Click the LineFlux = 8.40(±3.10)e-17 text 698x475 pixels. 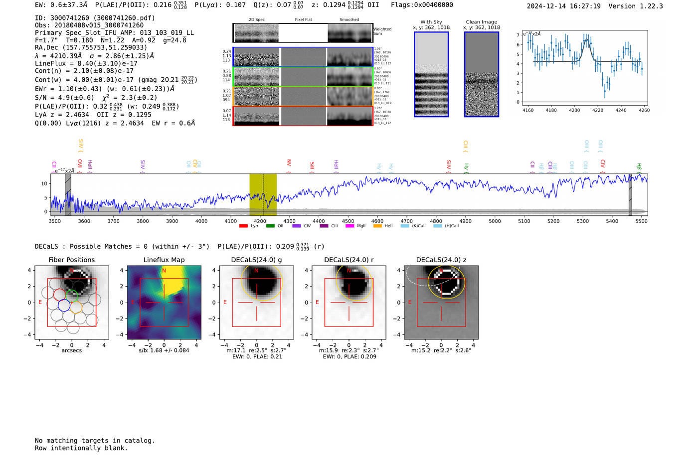pos(86,63)
